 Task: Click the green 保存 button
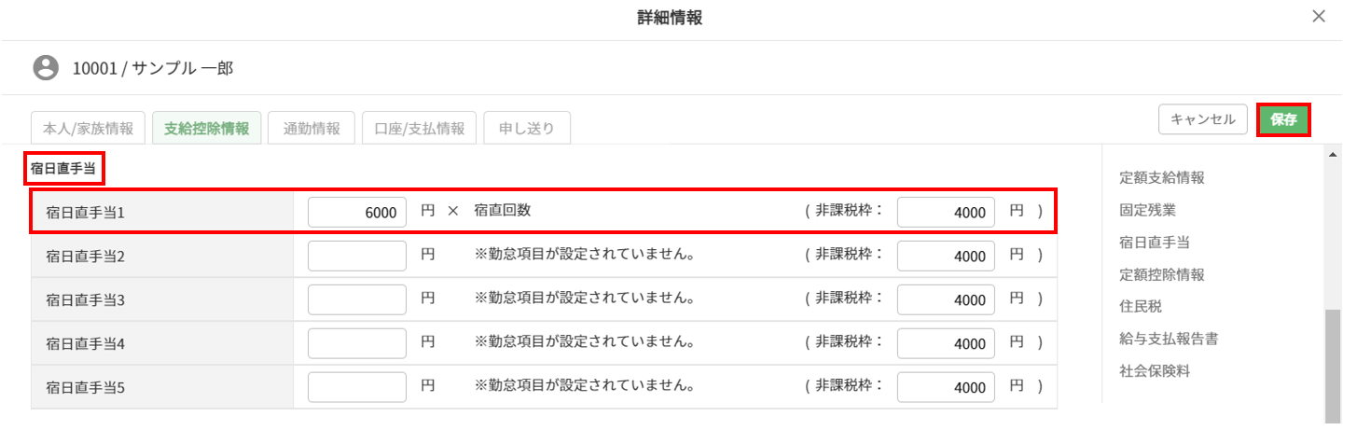click(x=1283, y=119)
